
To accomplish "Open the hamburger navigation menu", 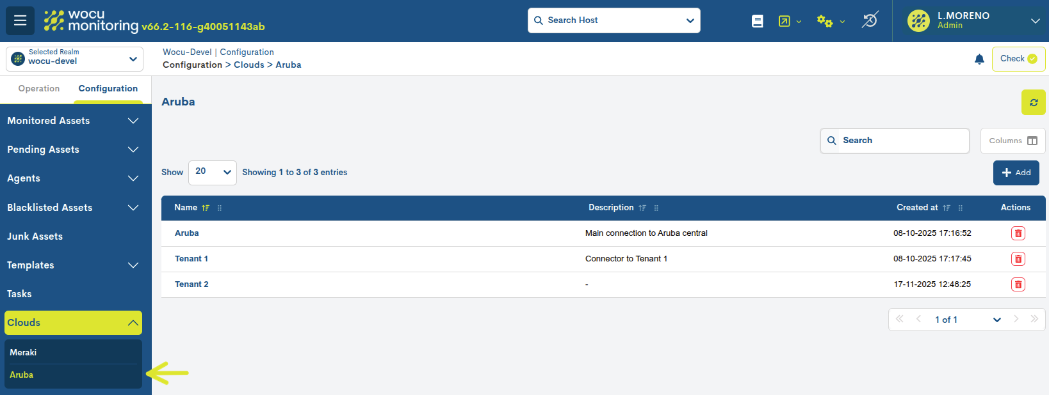I will coord(20,20).
